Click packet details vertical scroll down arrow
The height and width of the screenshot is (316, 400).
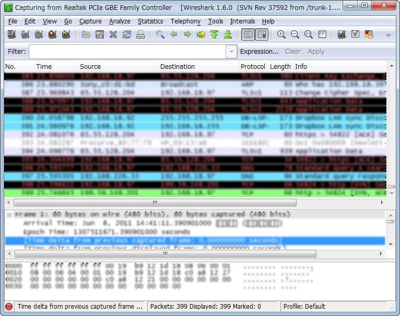point(391,245)
